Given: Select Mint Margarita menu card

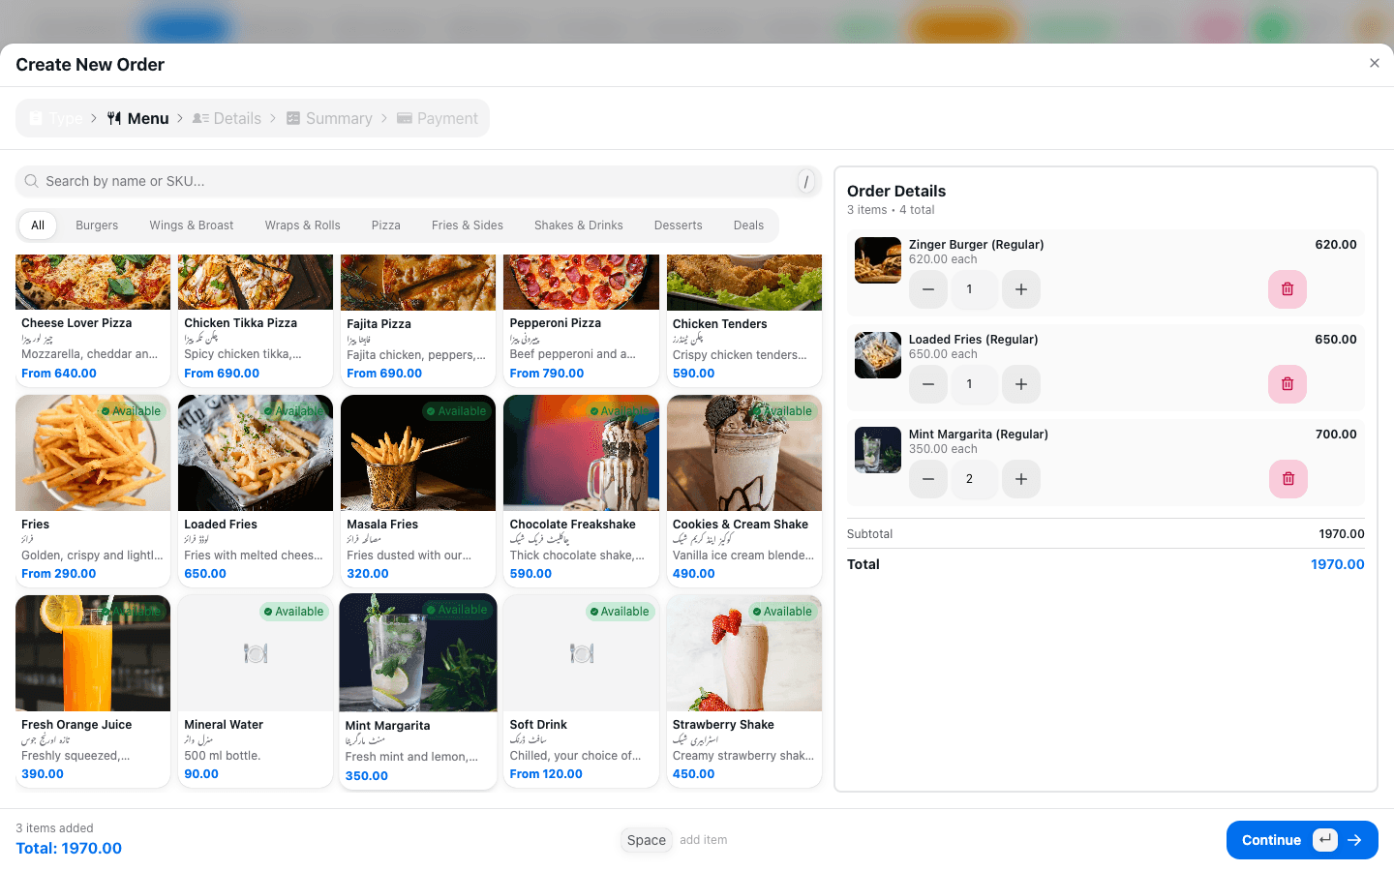Looking at the screenshot, I should point(418,692).
